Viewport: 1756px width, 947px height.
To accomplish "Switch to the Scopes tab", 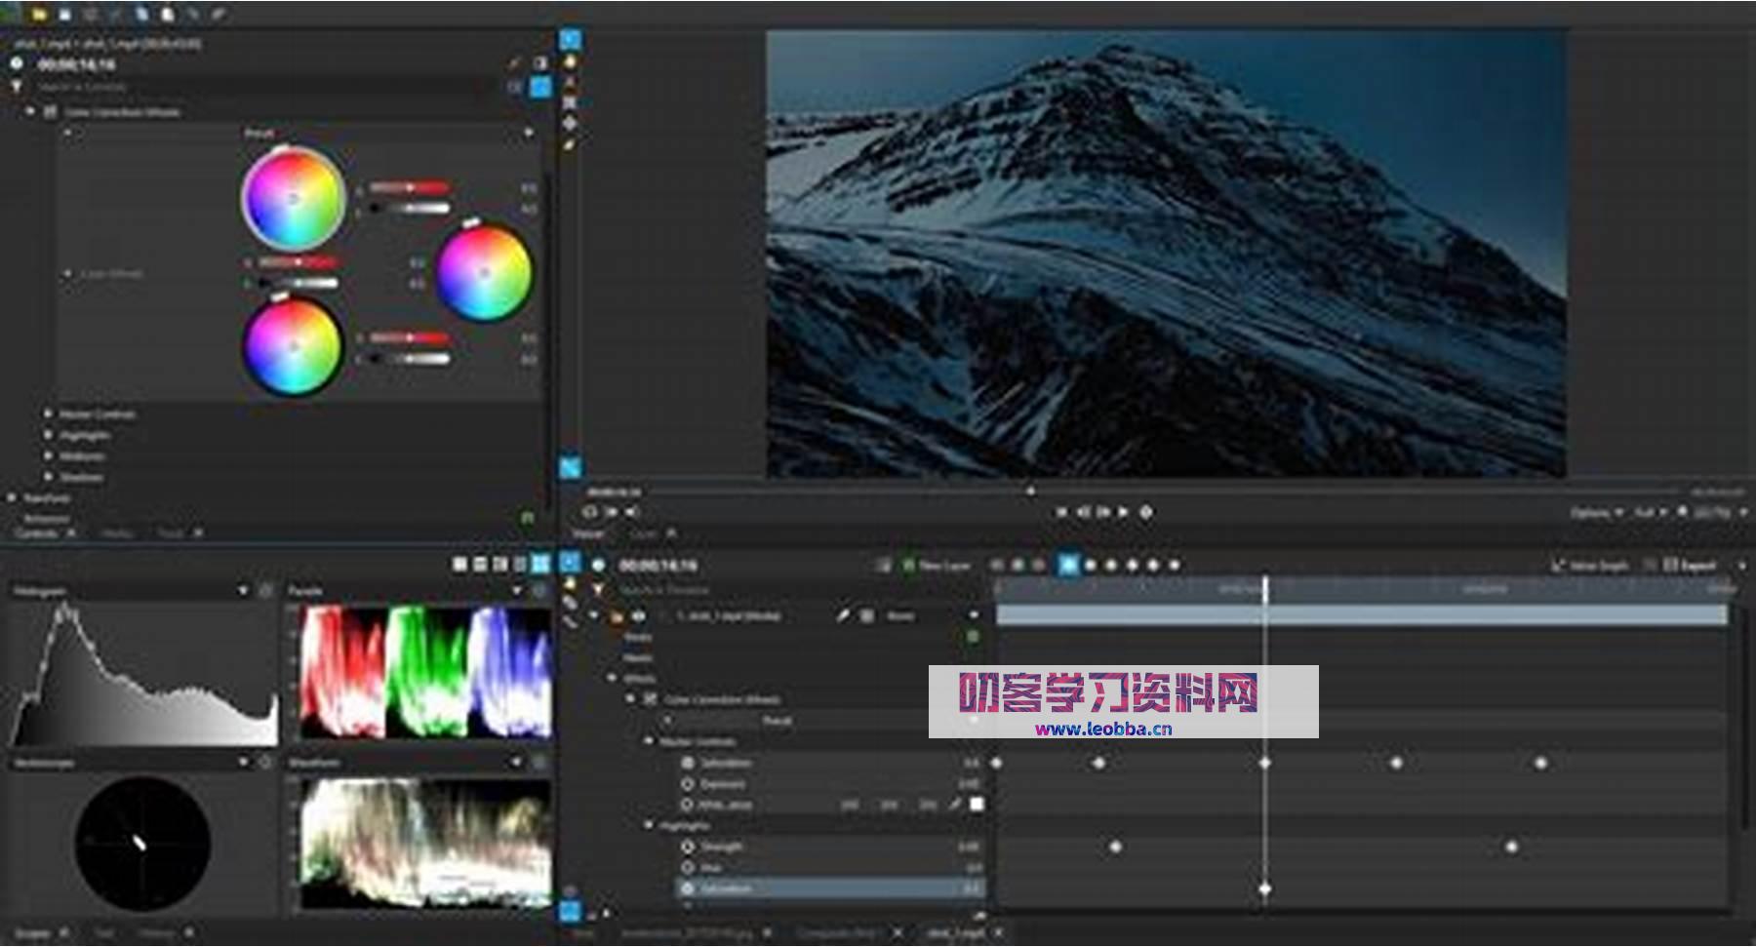I will click(x=31, y=933).
